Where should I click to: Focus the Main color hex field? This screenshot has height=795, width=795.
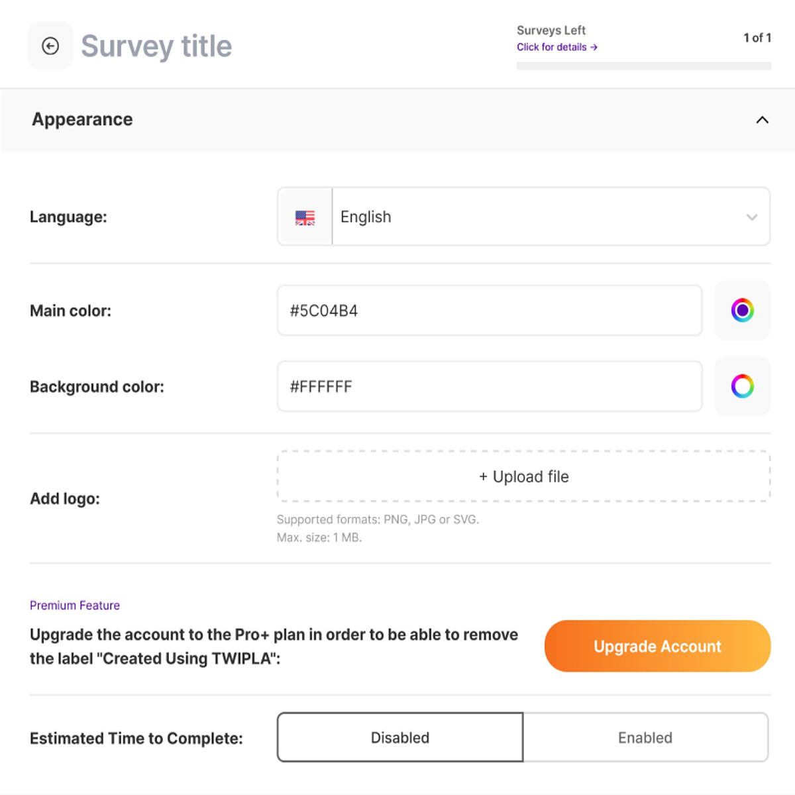(x=490, y=311)
